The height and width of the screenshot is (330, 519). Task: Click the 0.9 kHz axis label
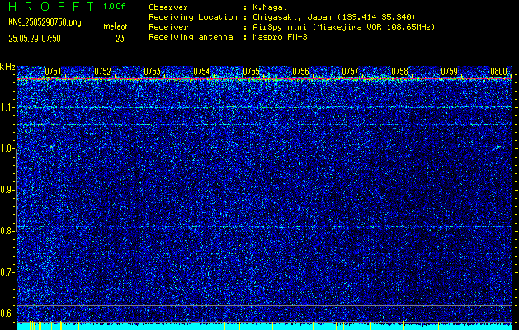[7, 190]
